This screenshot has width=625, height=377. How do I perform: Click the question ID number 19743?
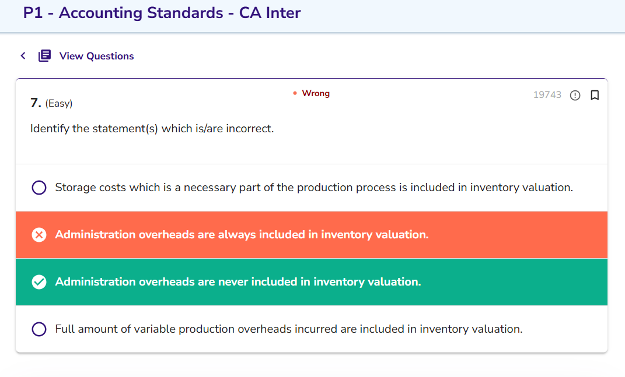pyautogui.click(x=547, y=95)
